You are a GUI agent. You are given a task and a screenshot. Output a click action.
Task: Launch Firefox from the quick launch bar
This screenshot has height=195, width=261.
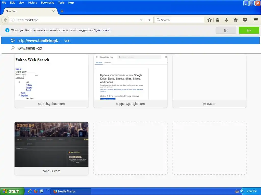36,191
